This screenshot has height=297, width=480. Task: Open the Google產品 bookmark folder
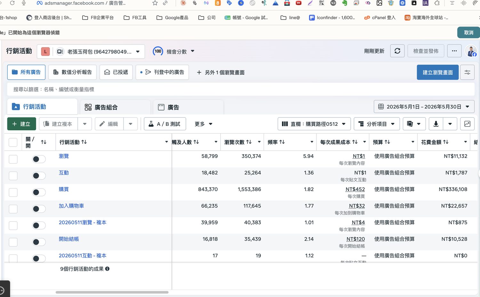click(172, 18)
